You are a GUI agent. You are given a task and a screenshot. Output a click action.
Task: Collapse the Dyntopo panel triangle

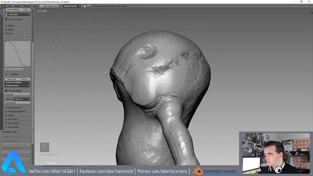[6, 74]
